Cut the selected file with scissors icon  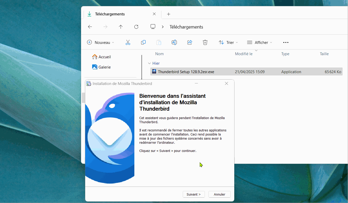tap(128, 42)
